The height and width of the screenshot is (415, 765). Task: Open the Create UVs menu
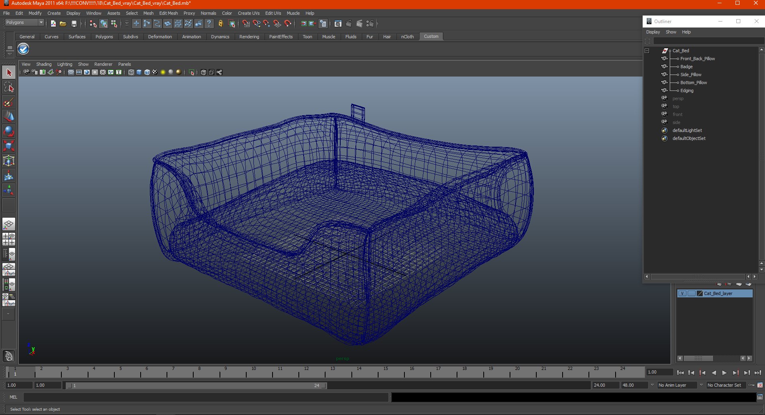[x=249, y=13]
